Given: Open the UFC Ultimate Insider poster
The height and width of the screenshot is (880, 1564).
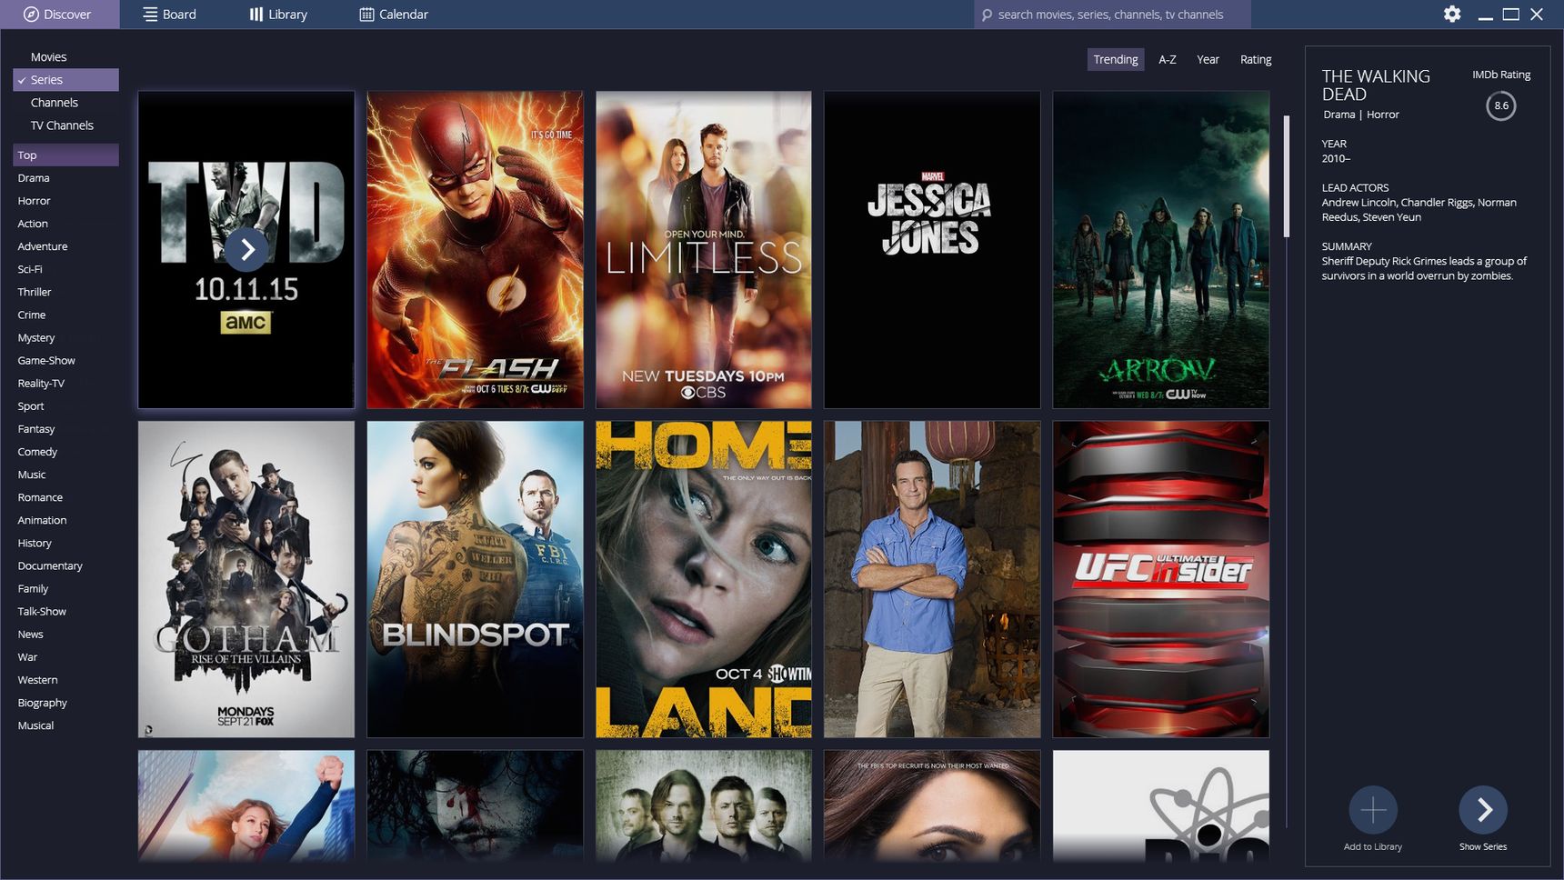Looking at the screenshot, I should coord(1161,579).
